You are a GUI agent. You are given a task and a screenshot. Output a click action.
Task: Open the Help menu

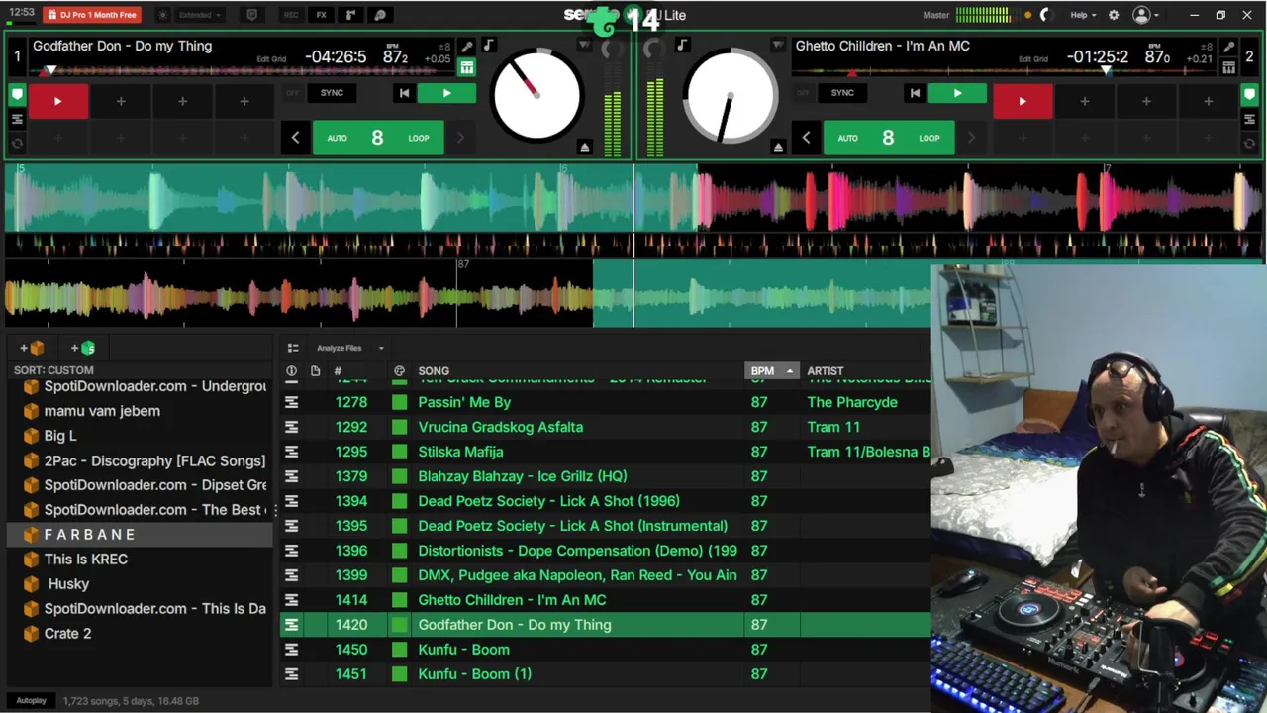1084,15
